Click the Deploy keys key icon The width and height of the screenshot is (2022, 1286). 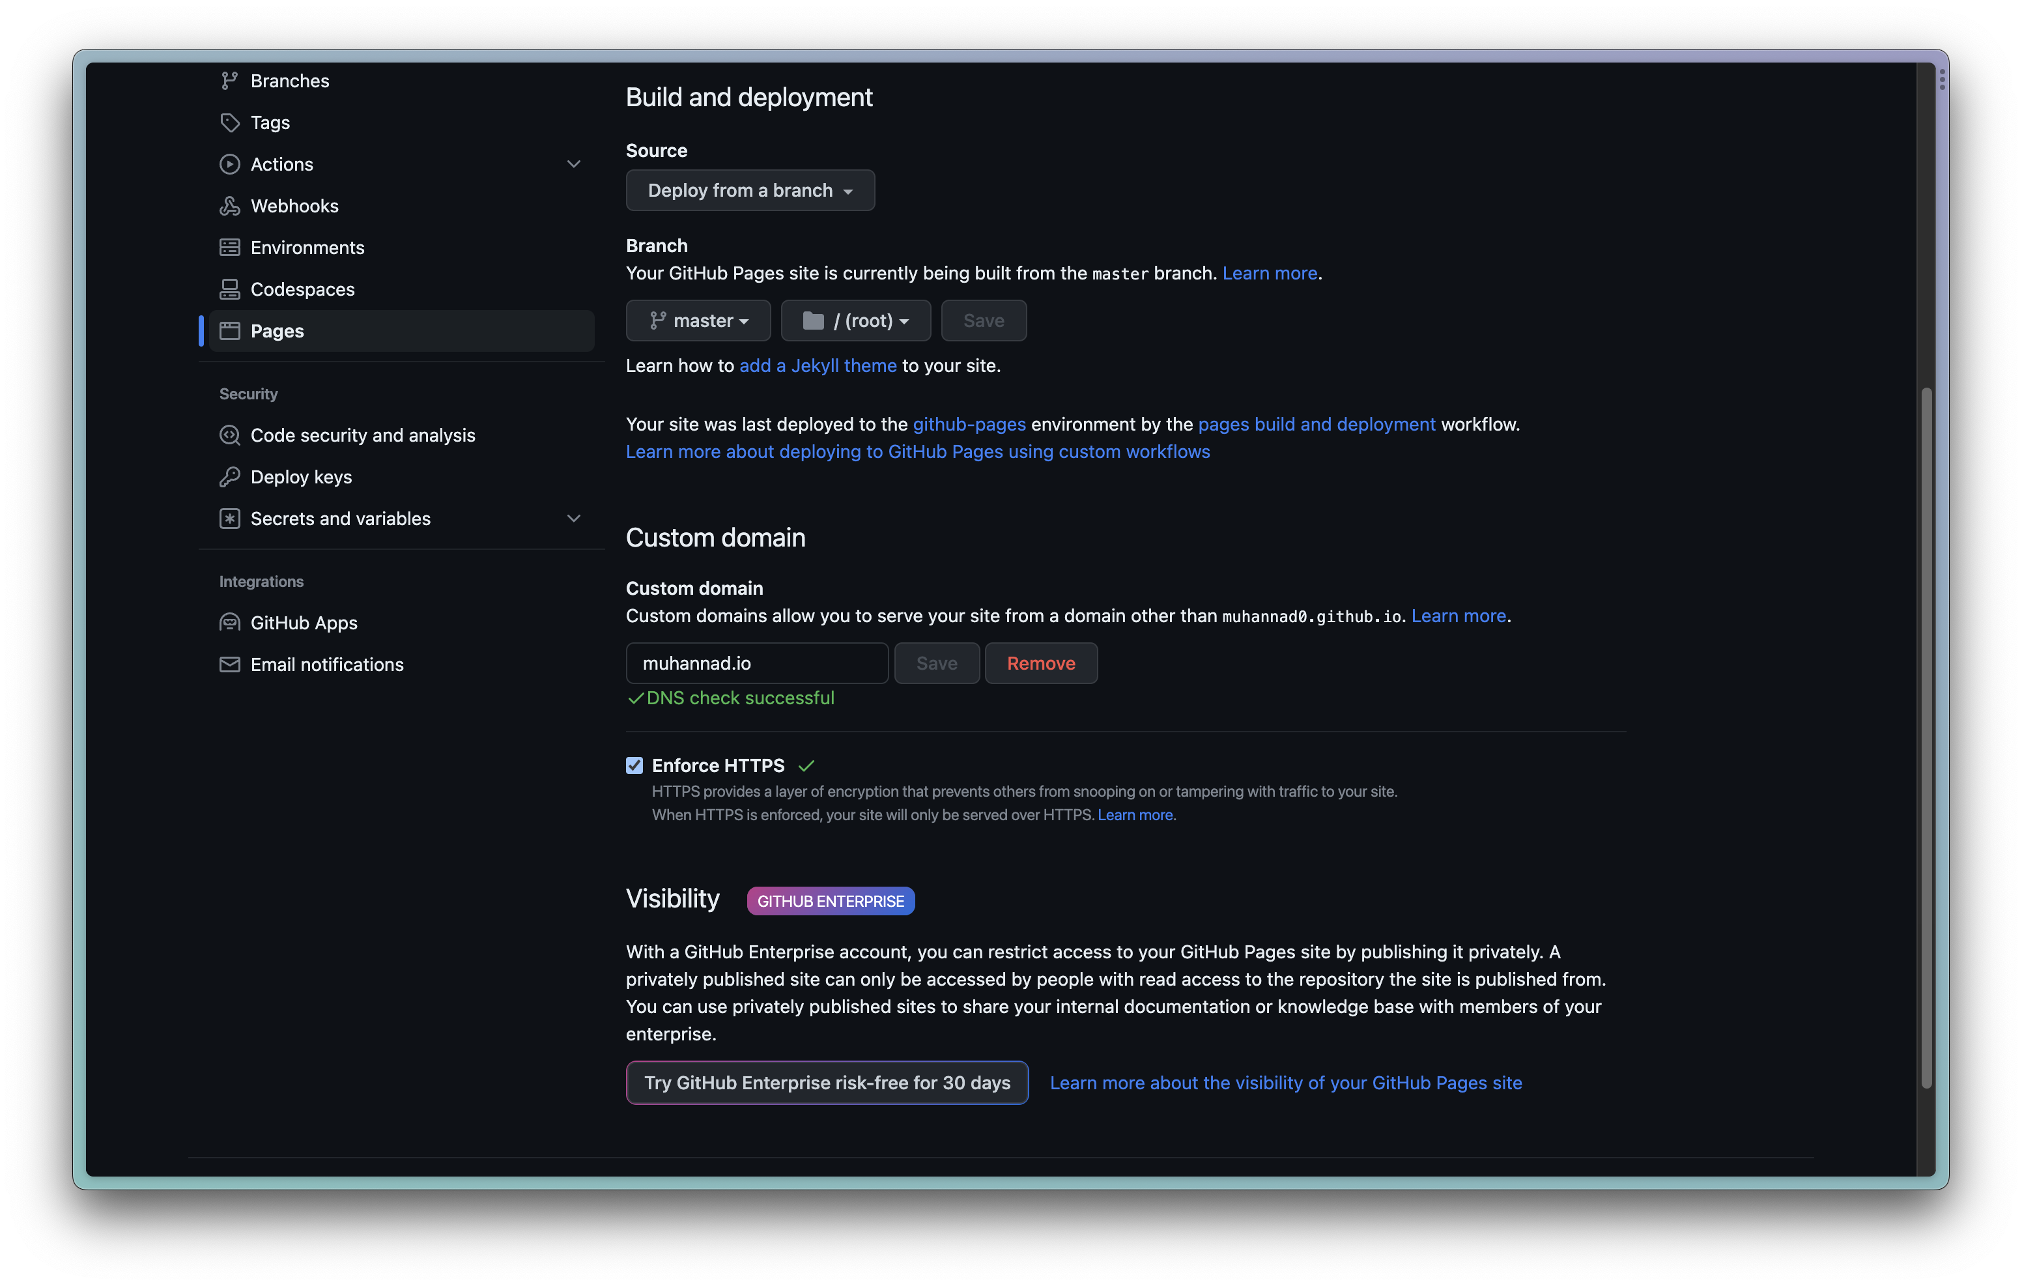coord(229,477)
